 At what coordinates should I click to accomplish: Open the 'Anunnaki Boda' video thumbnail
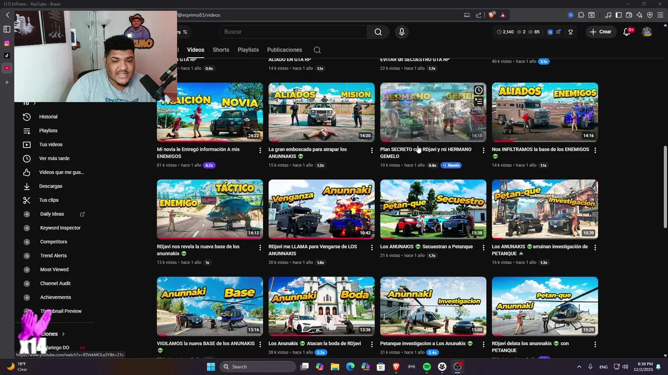point(321,306)
